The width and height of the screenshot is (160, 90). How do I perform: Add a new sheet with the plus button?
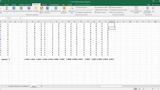click(41, 86)
